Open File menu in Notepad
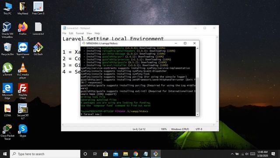This screenshot has height=158, width=280. [64, 33]
